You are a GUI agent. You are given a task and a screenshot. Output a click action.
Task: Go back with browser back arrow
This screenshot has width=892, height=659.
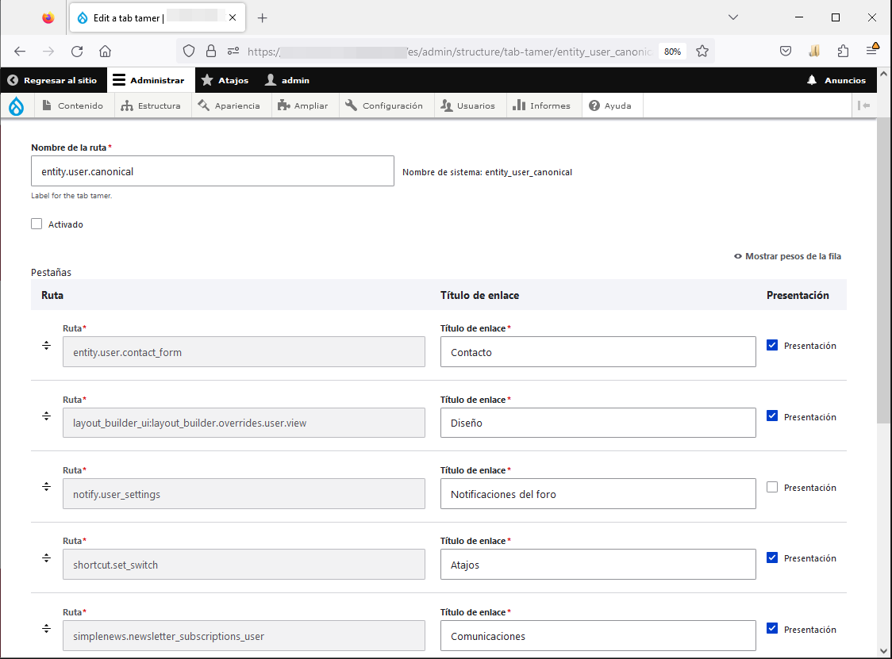[x=20, y=52]
